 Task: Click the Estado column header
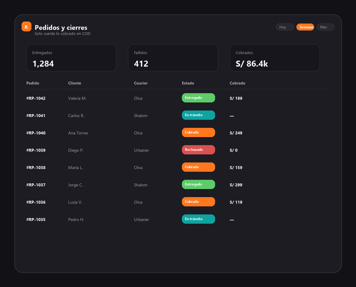tap(188, 83)
